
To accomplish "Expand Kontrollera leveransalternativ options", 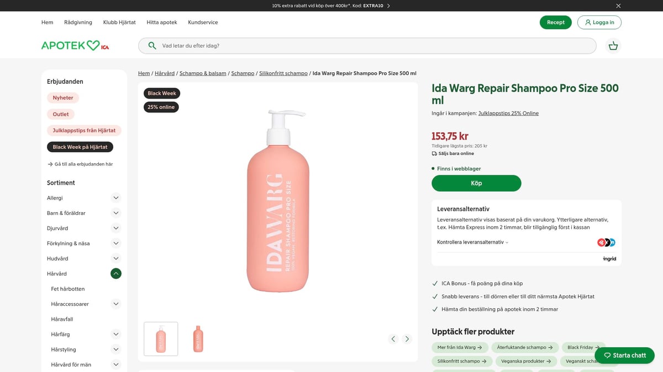I will coord(472,241).
